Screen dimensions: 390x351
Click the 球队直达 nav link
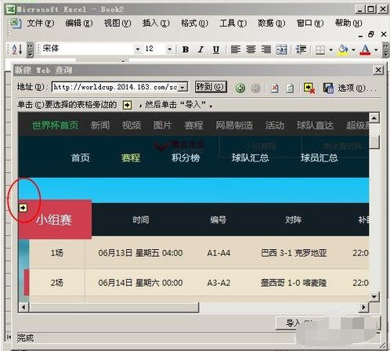[315, 125]
